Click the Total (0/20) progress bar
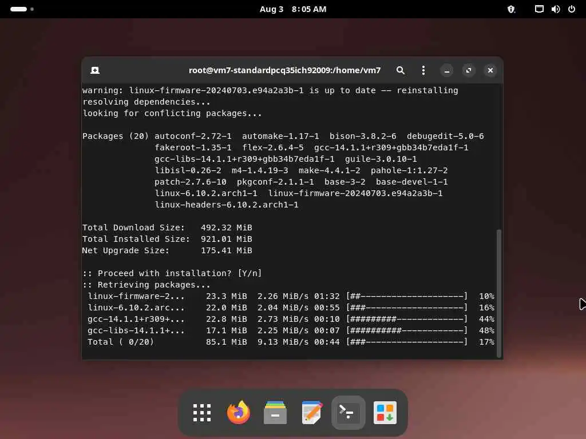Image resolution: width=586 pixels, height=439 pixels. 407,342
